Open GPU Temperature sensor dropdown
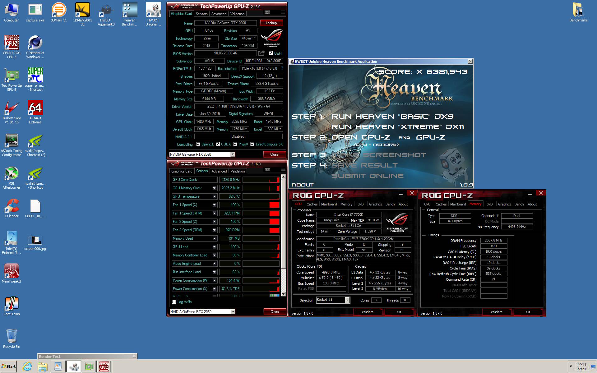This screenshot has width=597, height=373. click(x=214, y=196)
